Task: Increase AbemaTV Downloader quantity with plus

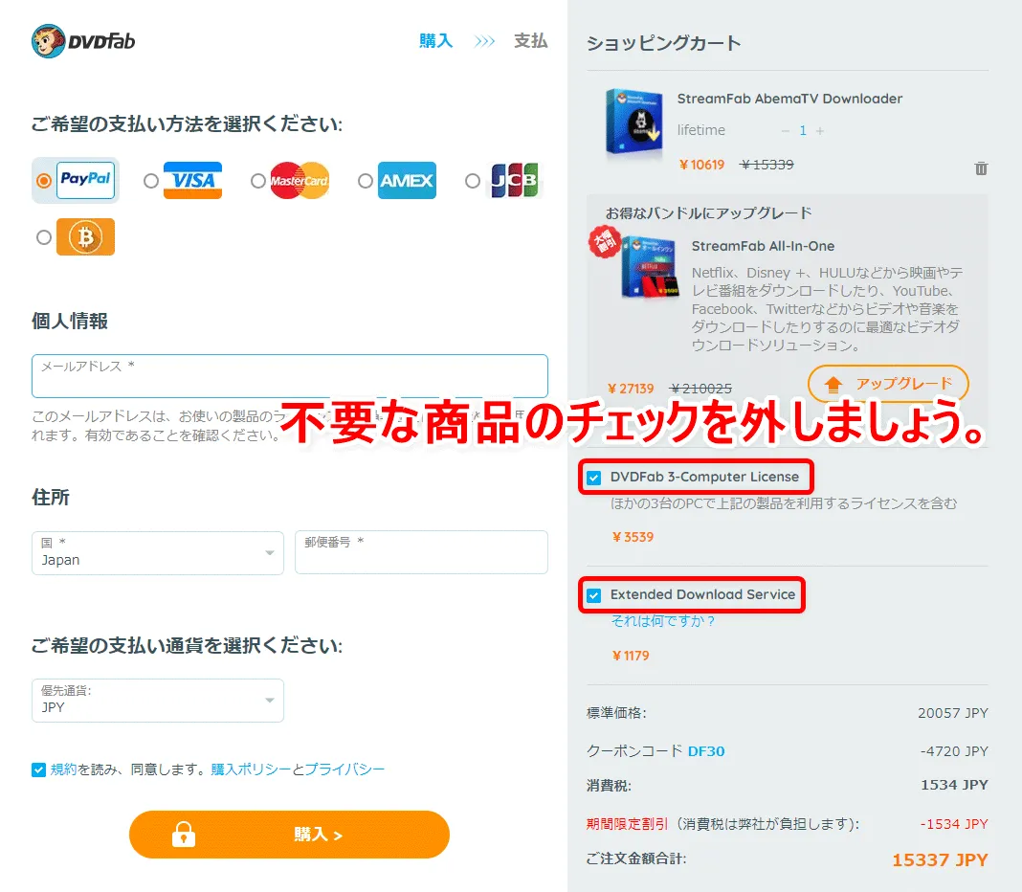Action: [820, 131]
